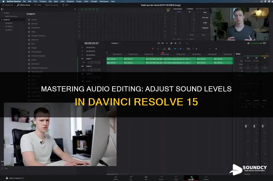Click the red playhead on the ruler

163,53
